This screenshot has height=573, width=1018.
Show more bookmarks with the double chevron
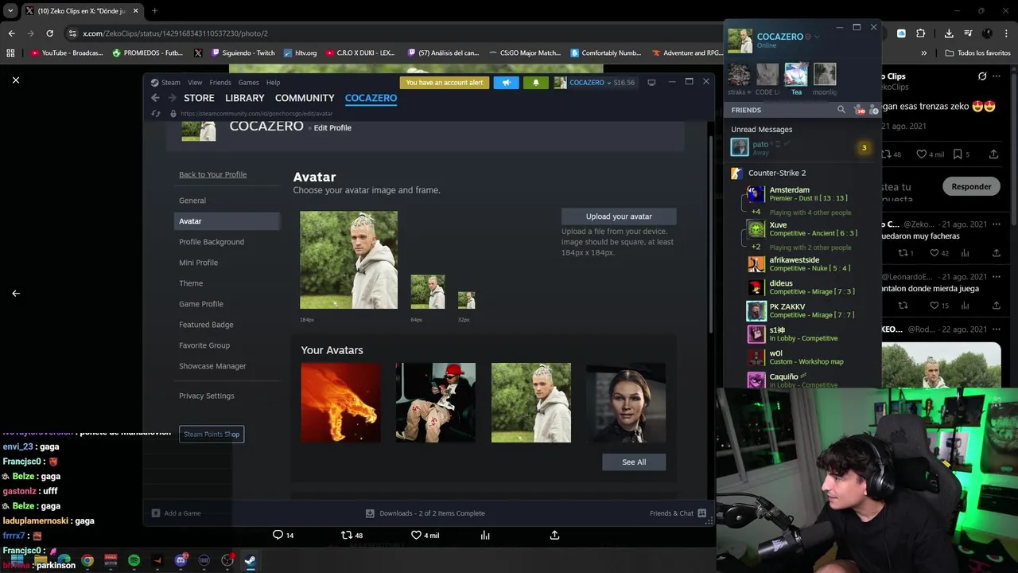(x=924, y=53)
